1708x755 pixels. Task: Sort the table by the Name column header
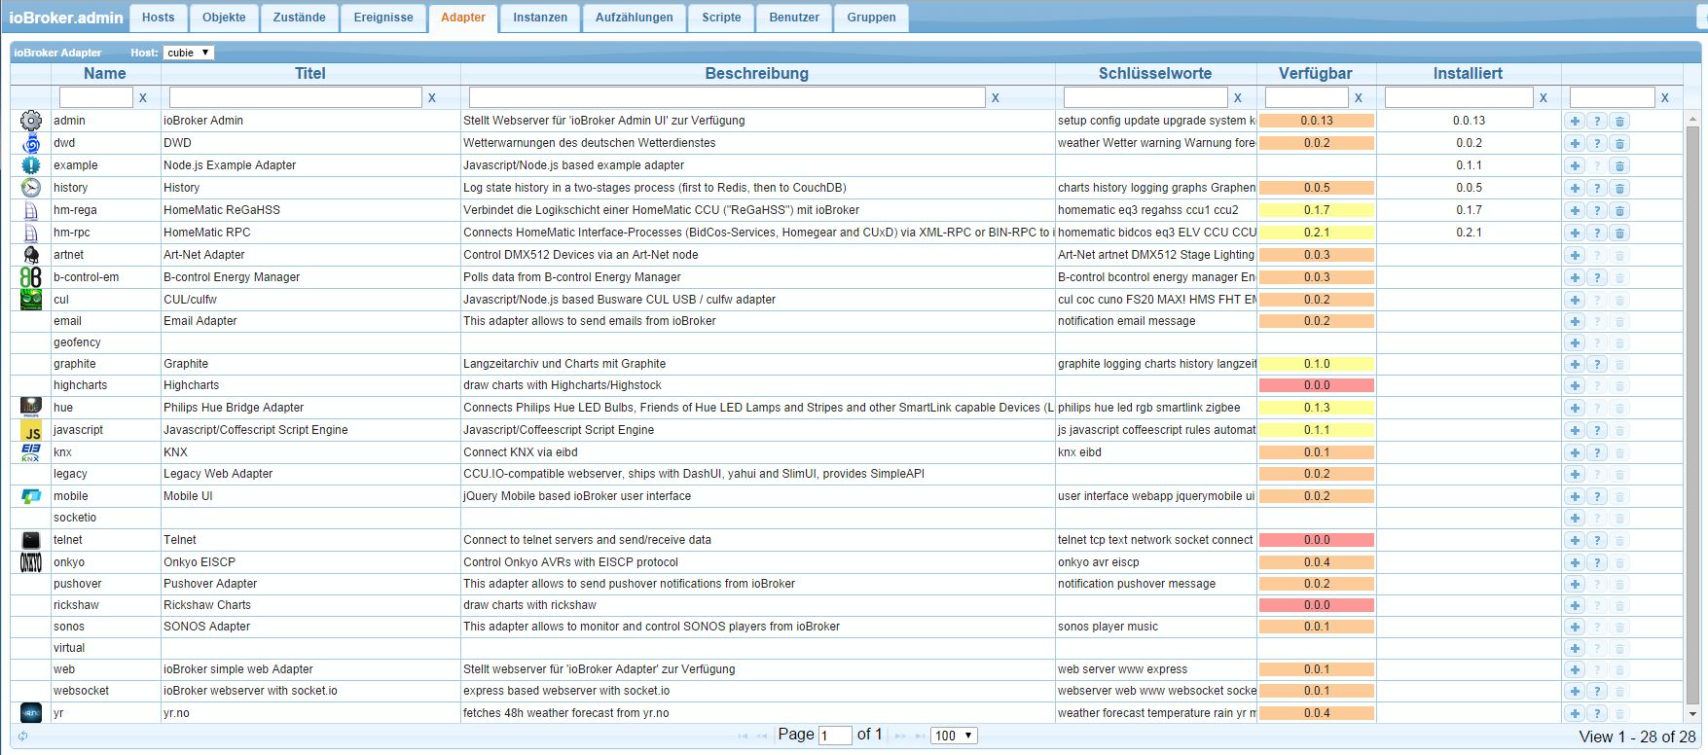point(104,73)
